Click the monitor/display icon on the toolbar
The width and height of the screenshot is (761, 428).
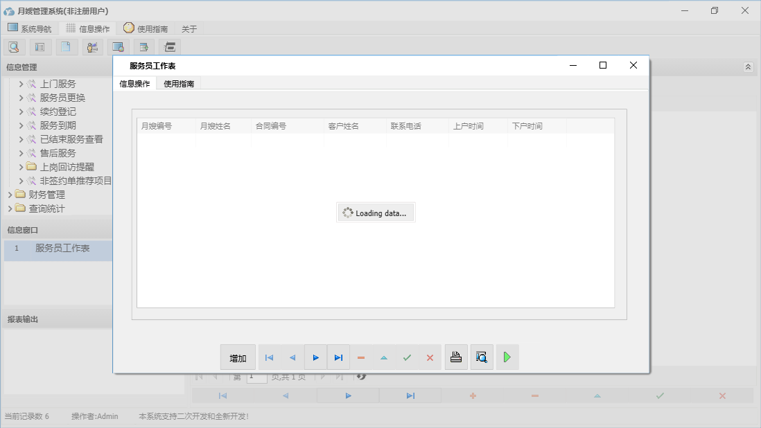tap(119, 46)
